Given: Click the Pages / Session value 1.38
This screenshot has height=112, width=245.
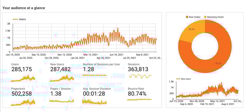Looking at the screenshot, I should pyautogui.click(x=56, y=94).
